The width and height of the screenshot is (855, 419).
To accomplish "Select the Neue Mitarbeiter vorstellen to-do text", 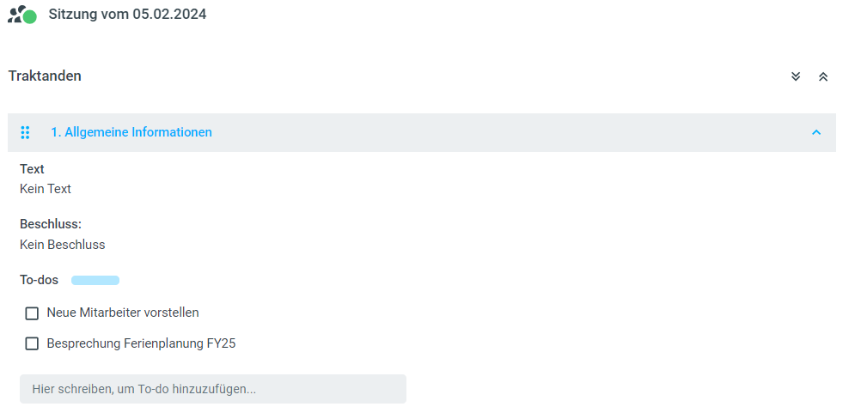I will pyautogui.click(x=123, y=313).
